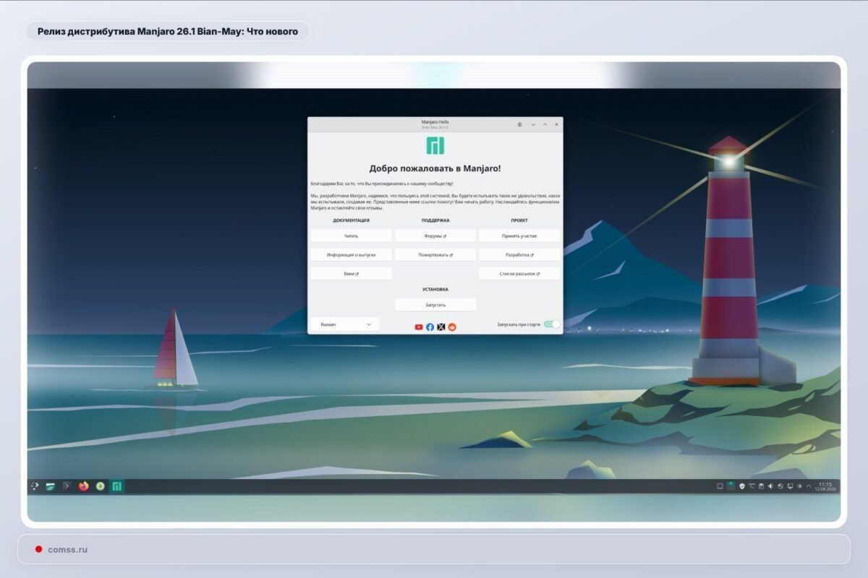Click the 'Принять участие' button
The height and width of the screenshot is (578, 868).
click(519, 236)
